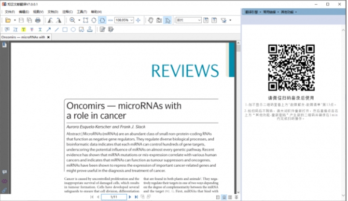Select the stamp annotation tool

[x=90, y=29]
